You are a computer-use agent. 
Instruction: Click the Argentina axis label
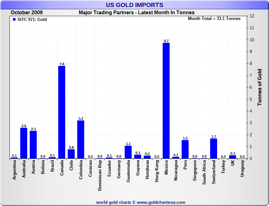pos(14,170)
